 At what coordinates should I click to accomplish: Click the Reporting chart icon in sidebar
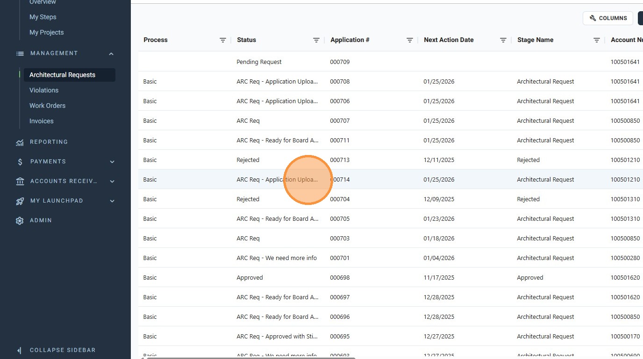[20, 142]
